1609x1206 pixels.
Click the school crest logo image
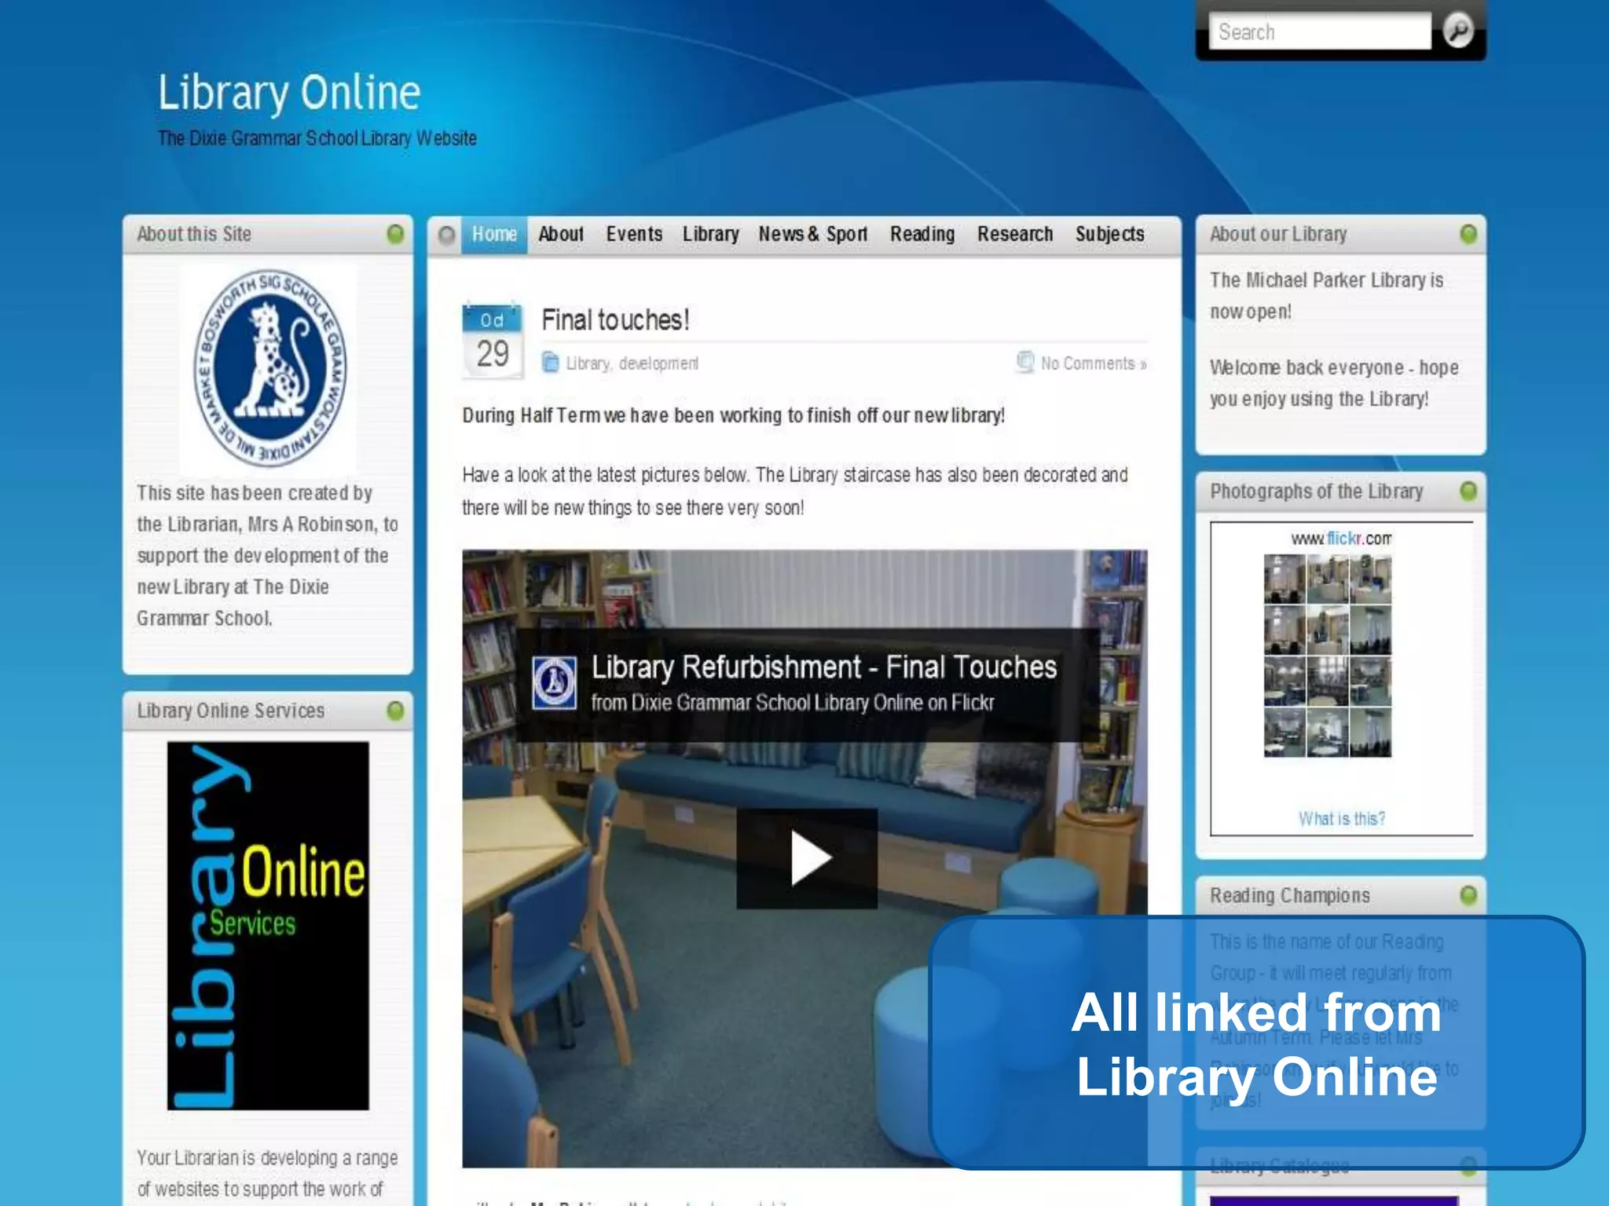click(268, 369)
